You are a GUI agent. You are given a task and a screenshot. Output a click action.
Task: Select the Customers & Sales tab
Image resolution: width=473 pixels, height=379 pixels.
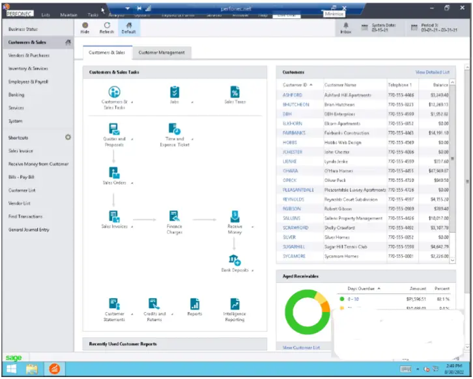(x=107, y=53)
